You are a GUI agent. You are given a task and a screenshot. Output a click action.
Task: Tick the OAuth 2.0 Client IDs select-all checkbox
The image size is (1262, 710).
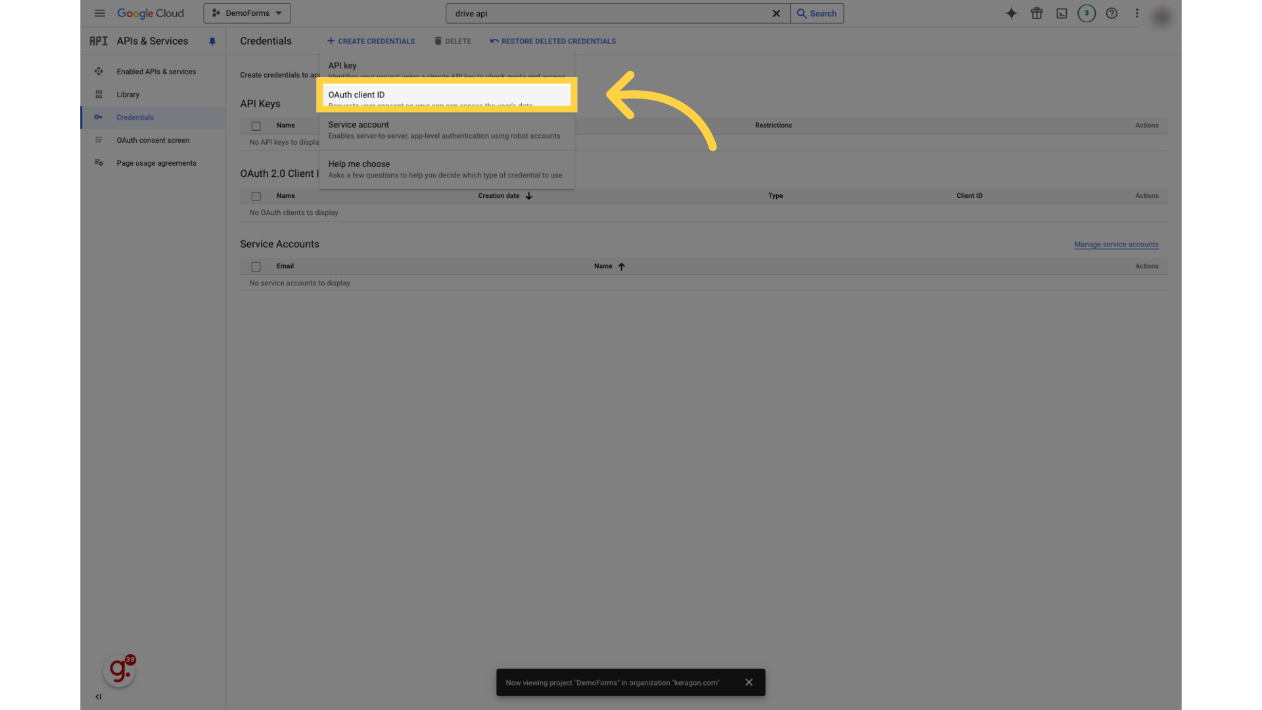pos(256,197)
